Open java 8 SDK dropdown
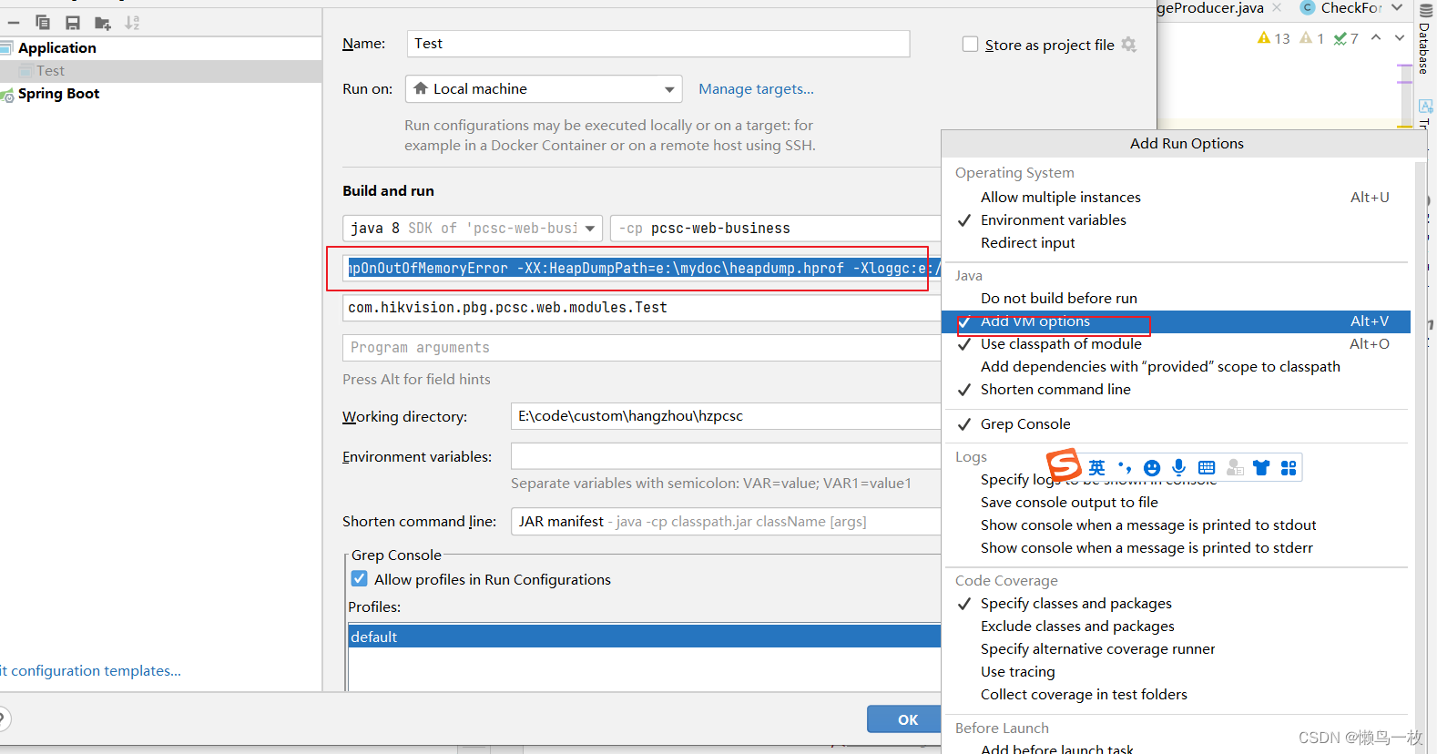 coord(473,229)
